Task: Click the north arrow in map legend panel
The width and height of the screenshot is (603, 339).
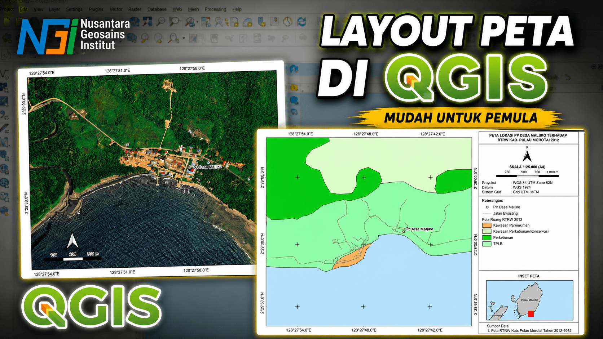Action: pos(527,154)
